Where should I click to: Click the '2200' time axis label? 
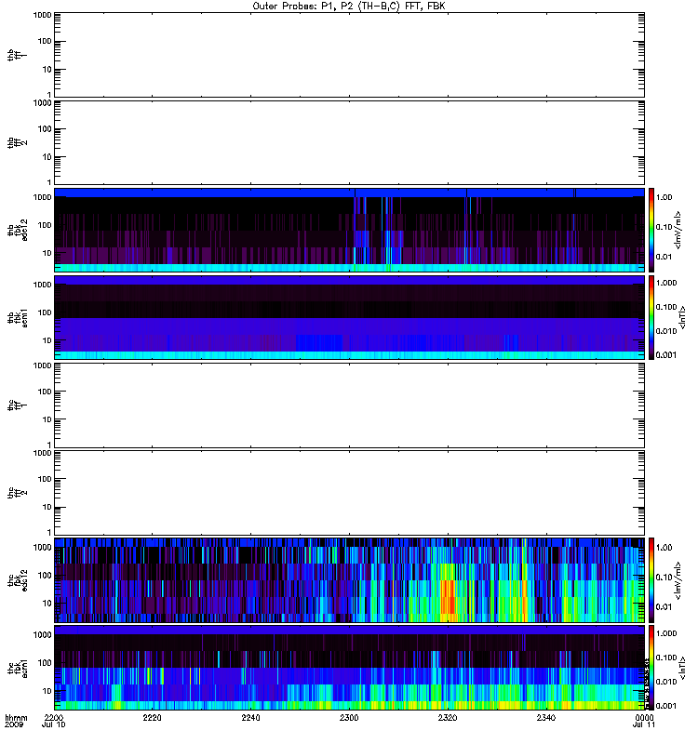[x=53, y=717]
